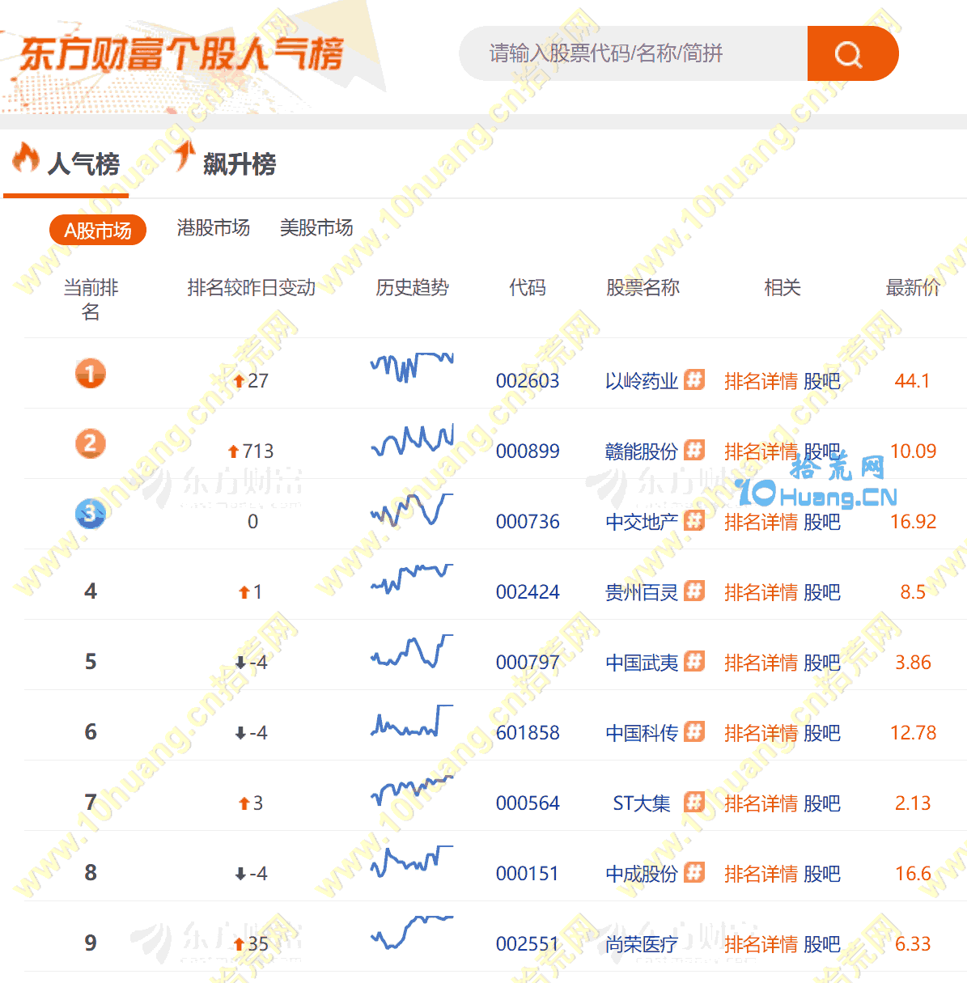Viewport: 967px width, 983px height.
Task: Open 股吧 forum for 贵州百灵
Action: (x=822, y=592)
